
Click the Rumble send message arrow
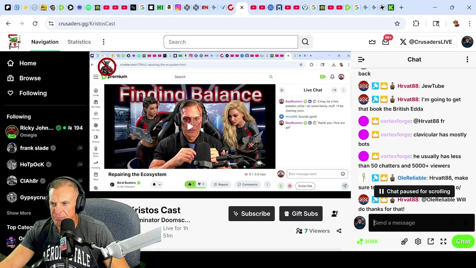click(x=345, y=186)
